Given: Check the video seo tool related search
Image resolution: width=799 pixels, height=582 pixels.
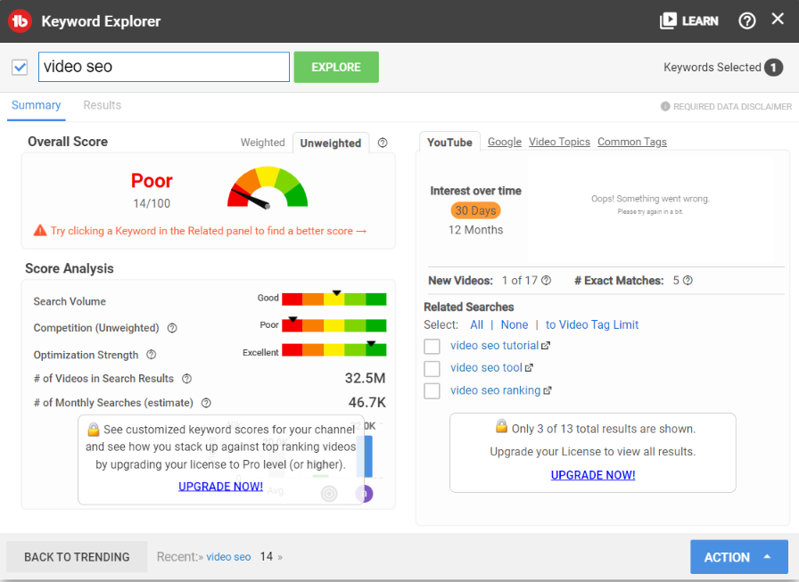Looking at the screenshot, I should pyautogui.click(x=432, y=368).
